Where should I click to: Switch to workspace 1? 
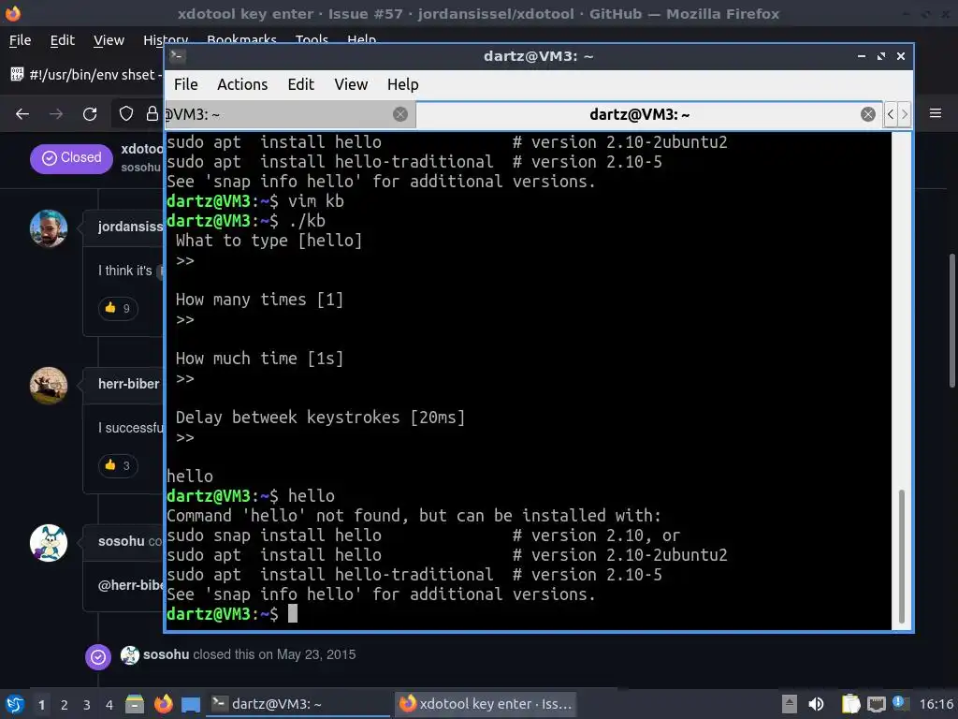41,705
